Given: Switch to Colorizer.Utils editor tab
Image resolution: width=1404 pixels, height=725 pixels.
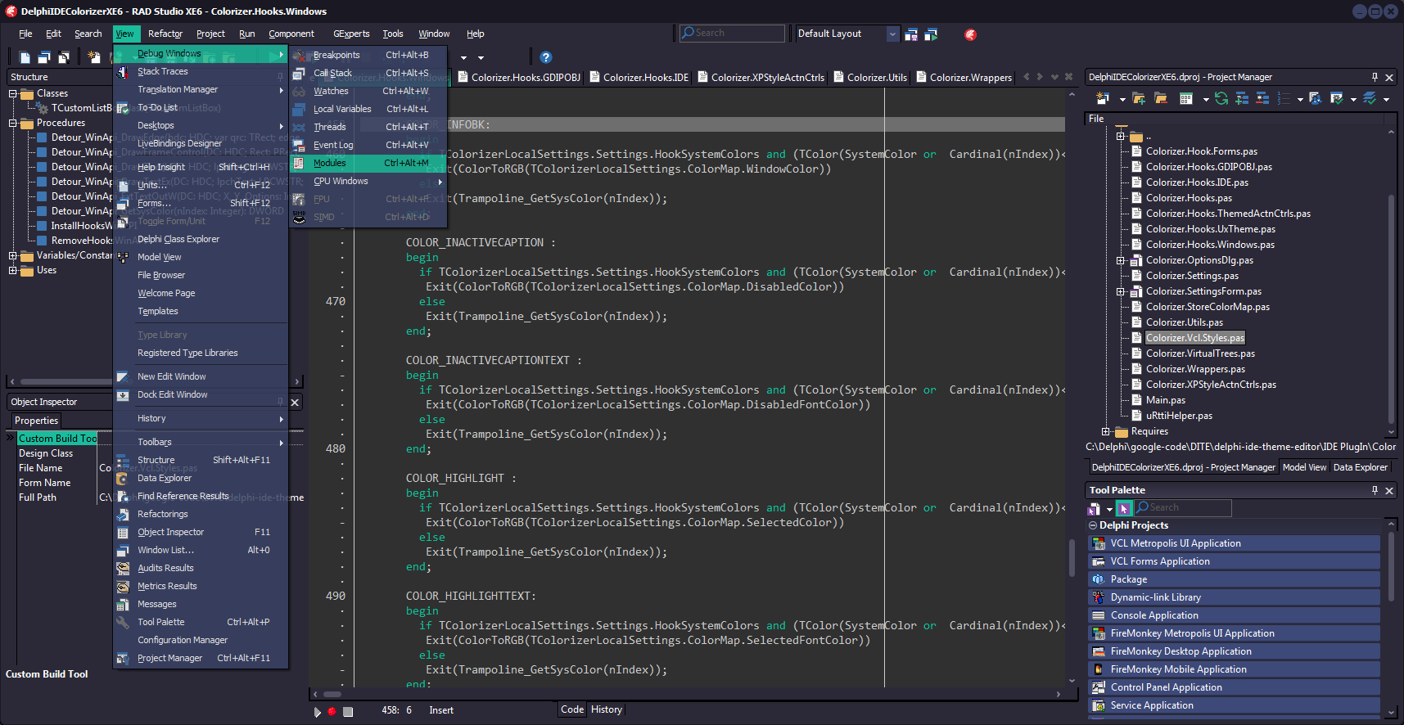Looking at the screenshot, I should [x=869, y=78].
